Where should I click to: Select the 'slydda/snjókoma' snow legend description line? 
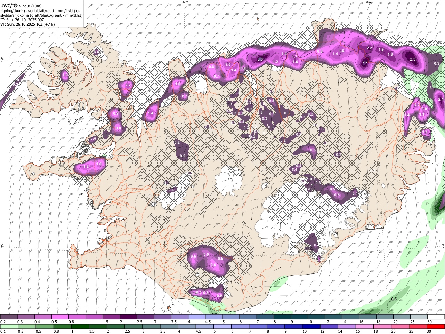(x=41, y=15)
